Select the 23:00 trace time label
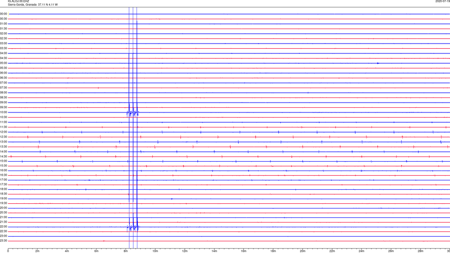Screen dimensions: 450x253 (3, 236)
